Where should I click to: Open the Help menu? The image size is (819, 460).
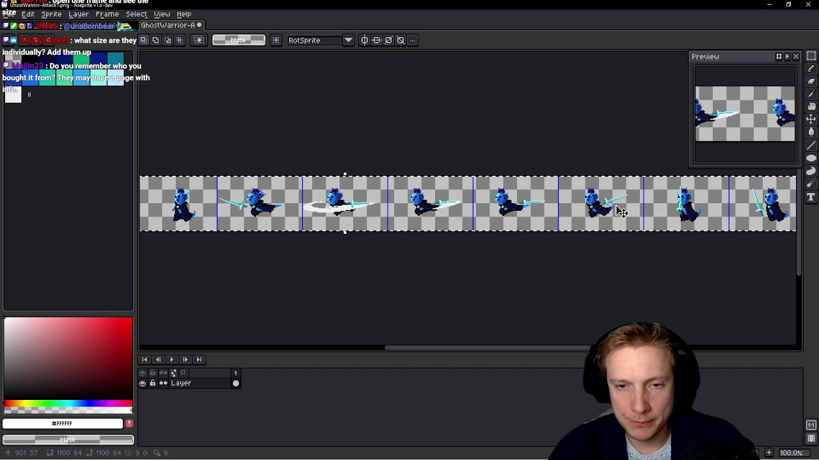[184, 14]
